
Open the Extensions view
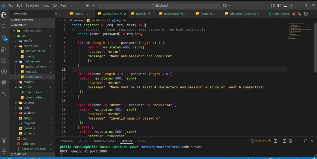[x=4, y=60]
